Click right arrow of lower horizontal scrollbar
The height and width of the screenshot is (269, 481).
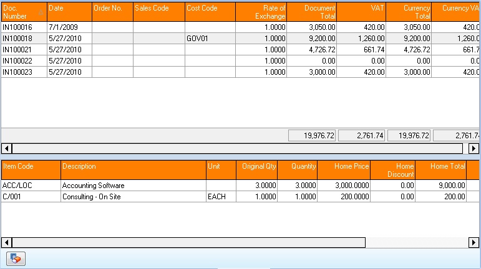474,242
